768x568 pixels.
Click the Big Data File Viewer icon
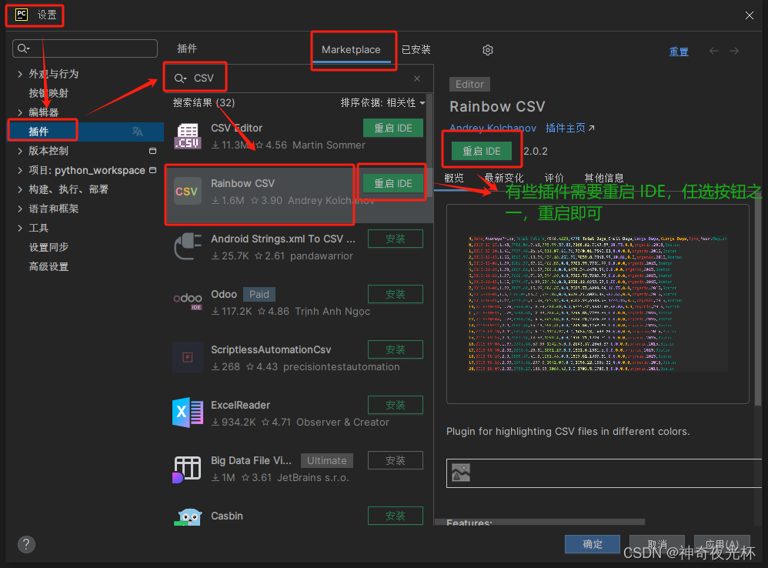187,469
